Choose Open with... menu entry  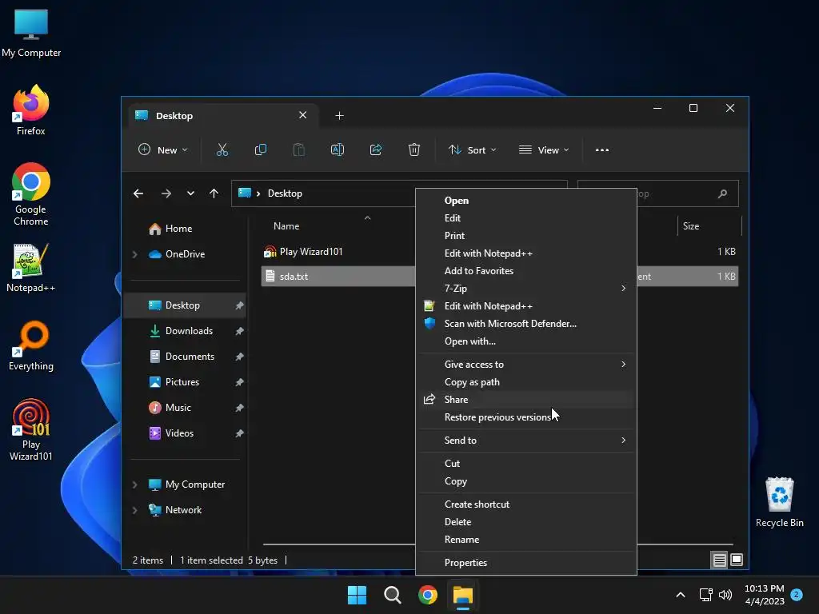[526, 341]
